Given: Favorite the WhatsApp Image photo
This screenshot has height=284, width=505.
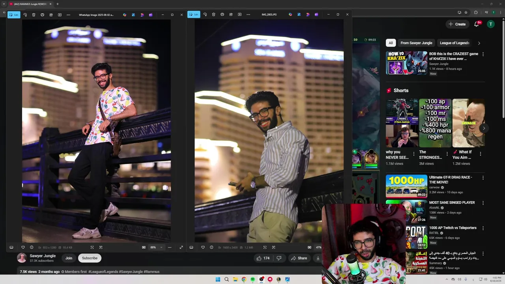Looking at the screenshot, I should 23,247.
